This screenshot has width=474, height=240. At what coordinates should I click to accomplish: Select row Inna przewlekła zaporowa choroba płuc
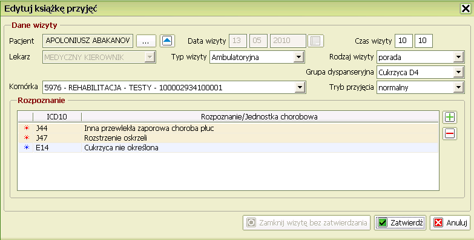point(228,128)
